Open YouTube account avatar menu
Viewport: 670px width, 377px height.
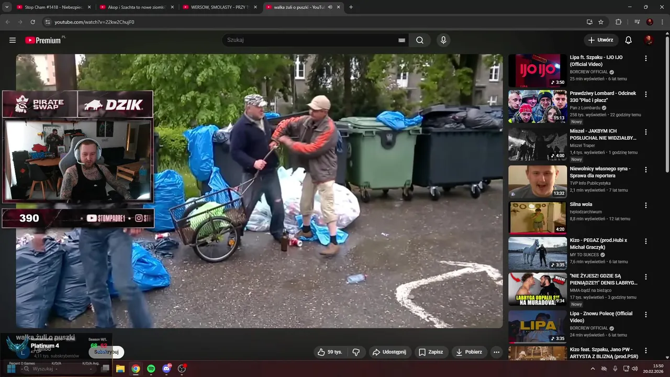point(649,40)
